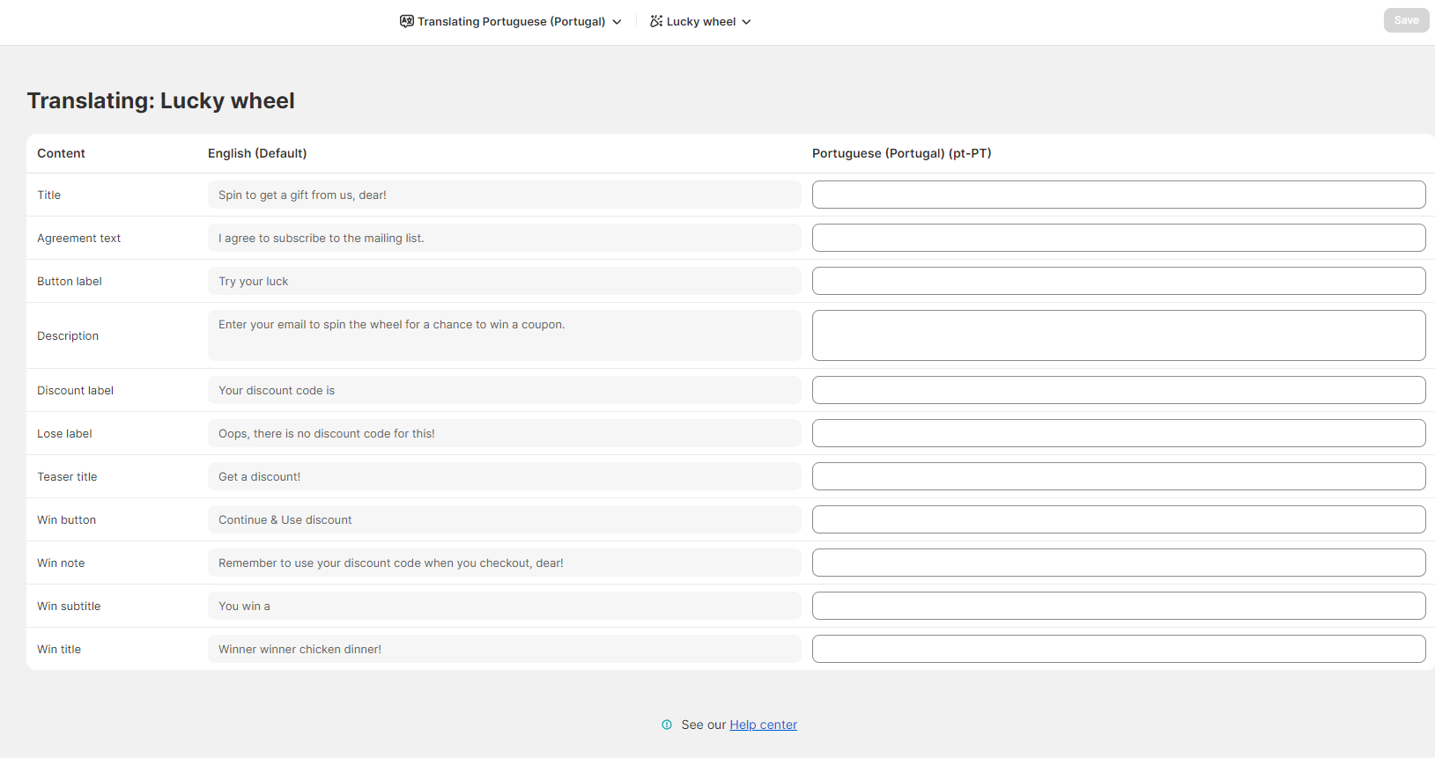Click the 'Discount label' row label
Screen dimensions: 1435x758
(75, 391)
